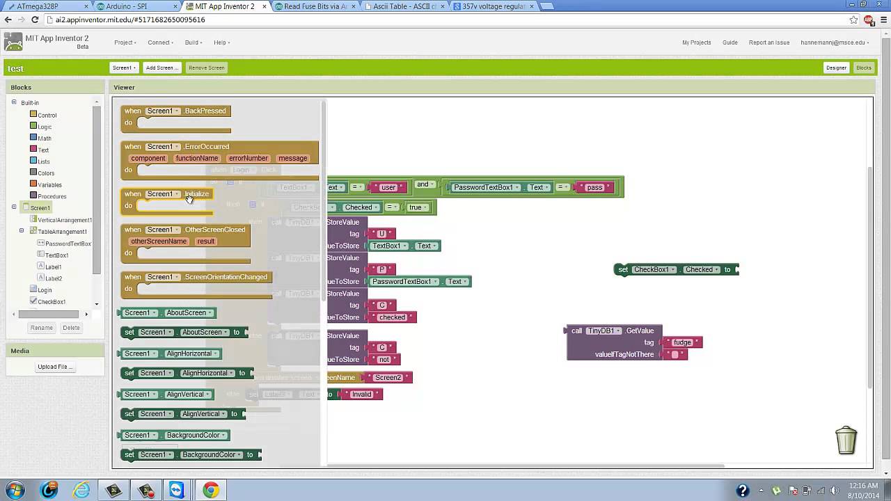Viewport: 891px width, 501px height.
Task: Select the Lists blocks color category
Action: (33, 161)
